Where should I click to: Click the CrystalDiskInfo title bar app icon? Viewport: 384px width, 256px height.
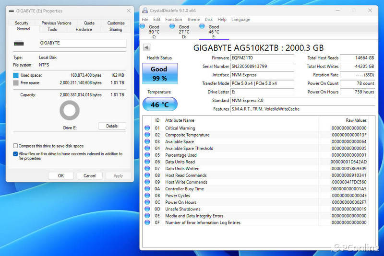[144, 11]
